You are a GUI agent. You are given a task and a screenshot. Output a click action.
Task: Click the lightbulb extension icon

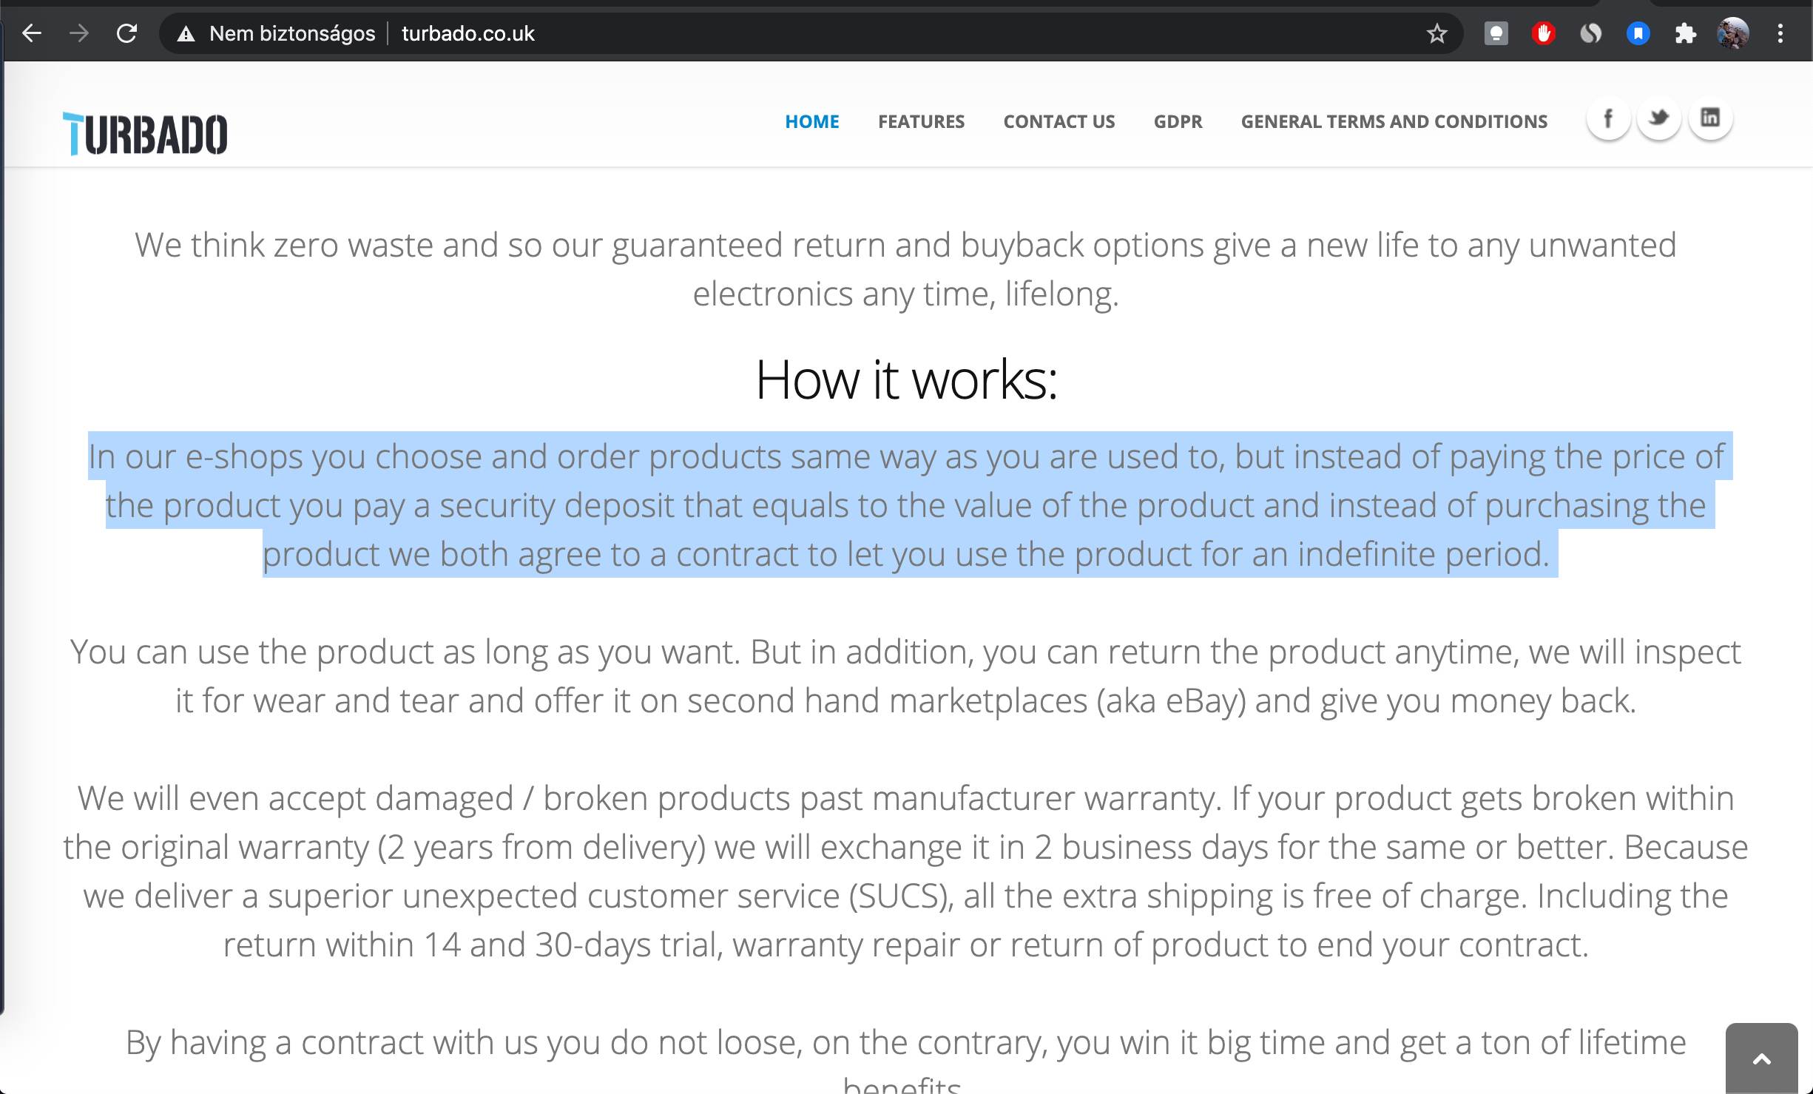[x=1496, y=33]
